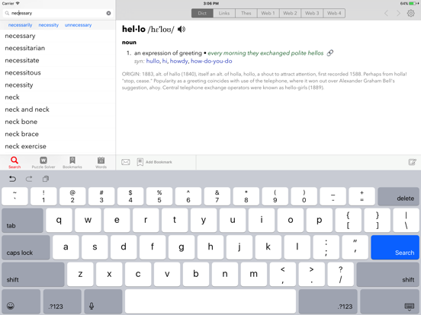Viewport: 421px width, 315px height.
Task: Switch to the Web 2 tab
Action: click(291, 13)
